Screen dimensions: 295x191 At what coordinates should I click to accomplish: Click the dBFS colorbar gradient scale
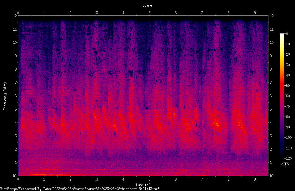282,96
